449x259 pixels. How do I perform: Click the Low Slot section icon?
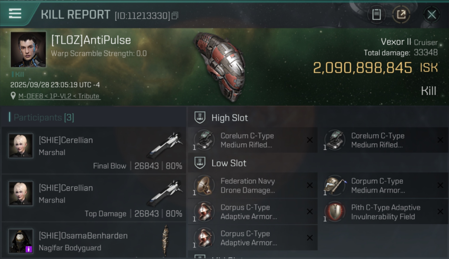(200, 163)
